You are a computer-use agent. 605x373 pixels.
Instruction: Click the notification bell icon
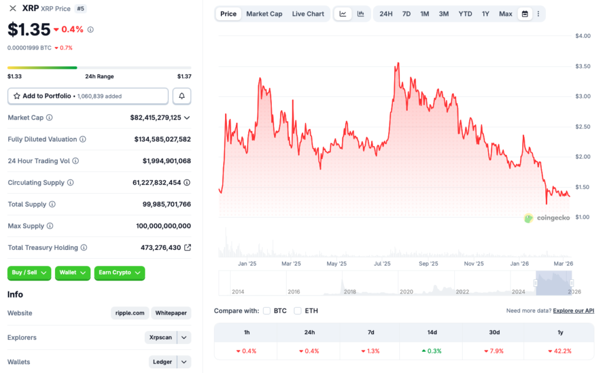point(181,96)
